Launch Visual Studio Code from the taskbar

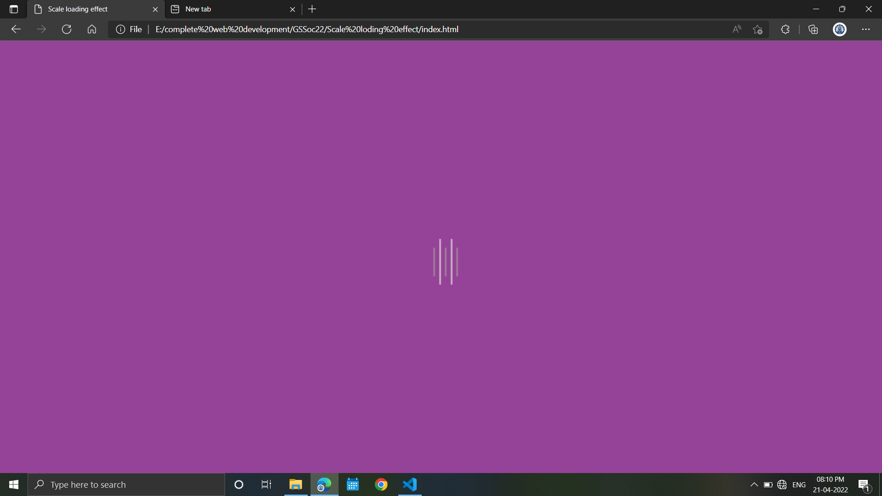409,484
